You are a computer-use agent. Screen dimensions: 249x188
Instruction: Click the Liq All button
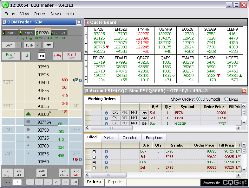click(x=42, y=173)
